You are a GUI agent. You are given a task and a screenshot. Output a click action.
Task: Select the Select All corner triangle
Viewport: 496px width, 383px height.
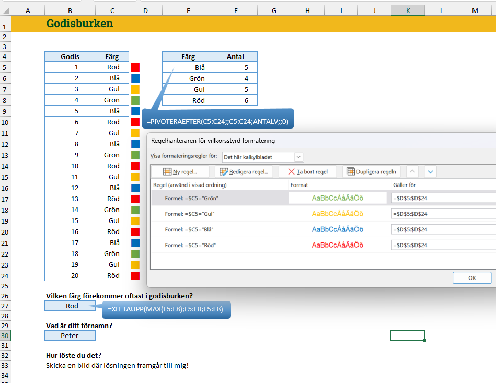[x=6, y=10]
